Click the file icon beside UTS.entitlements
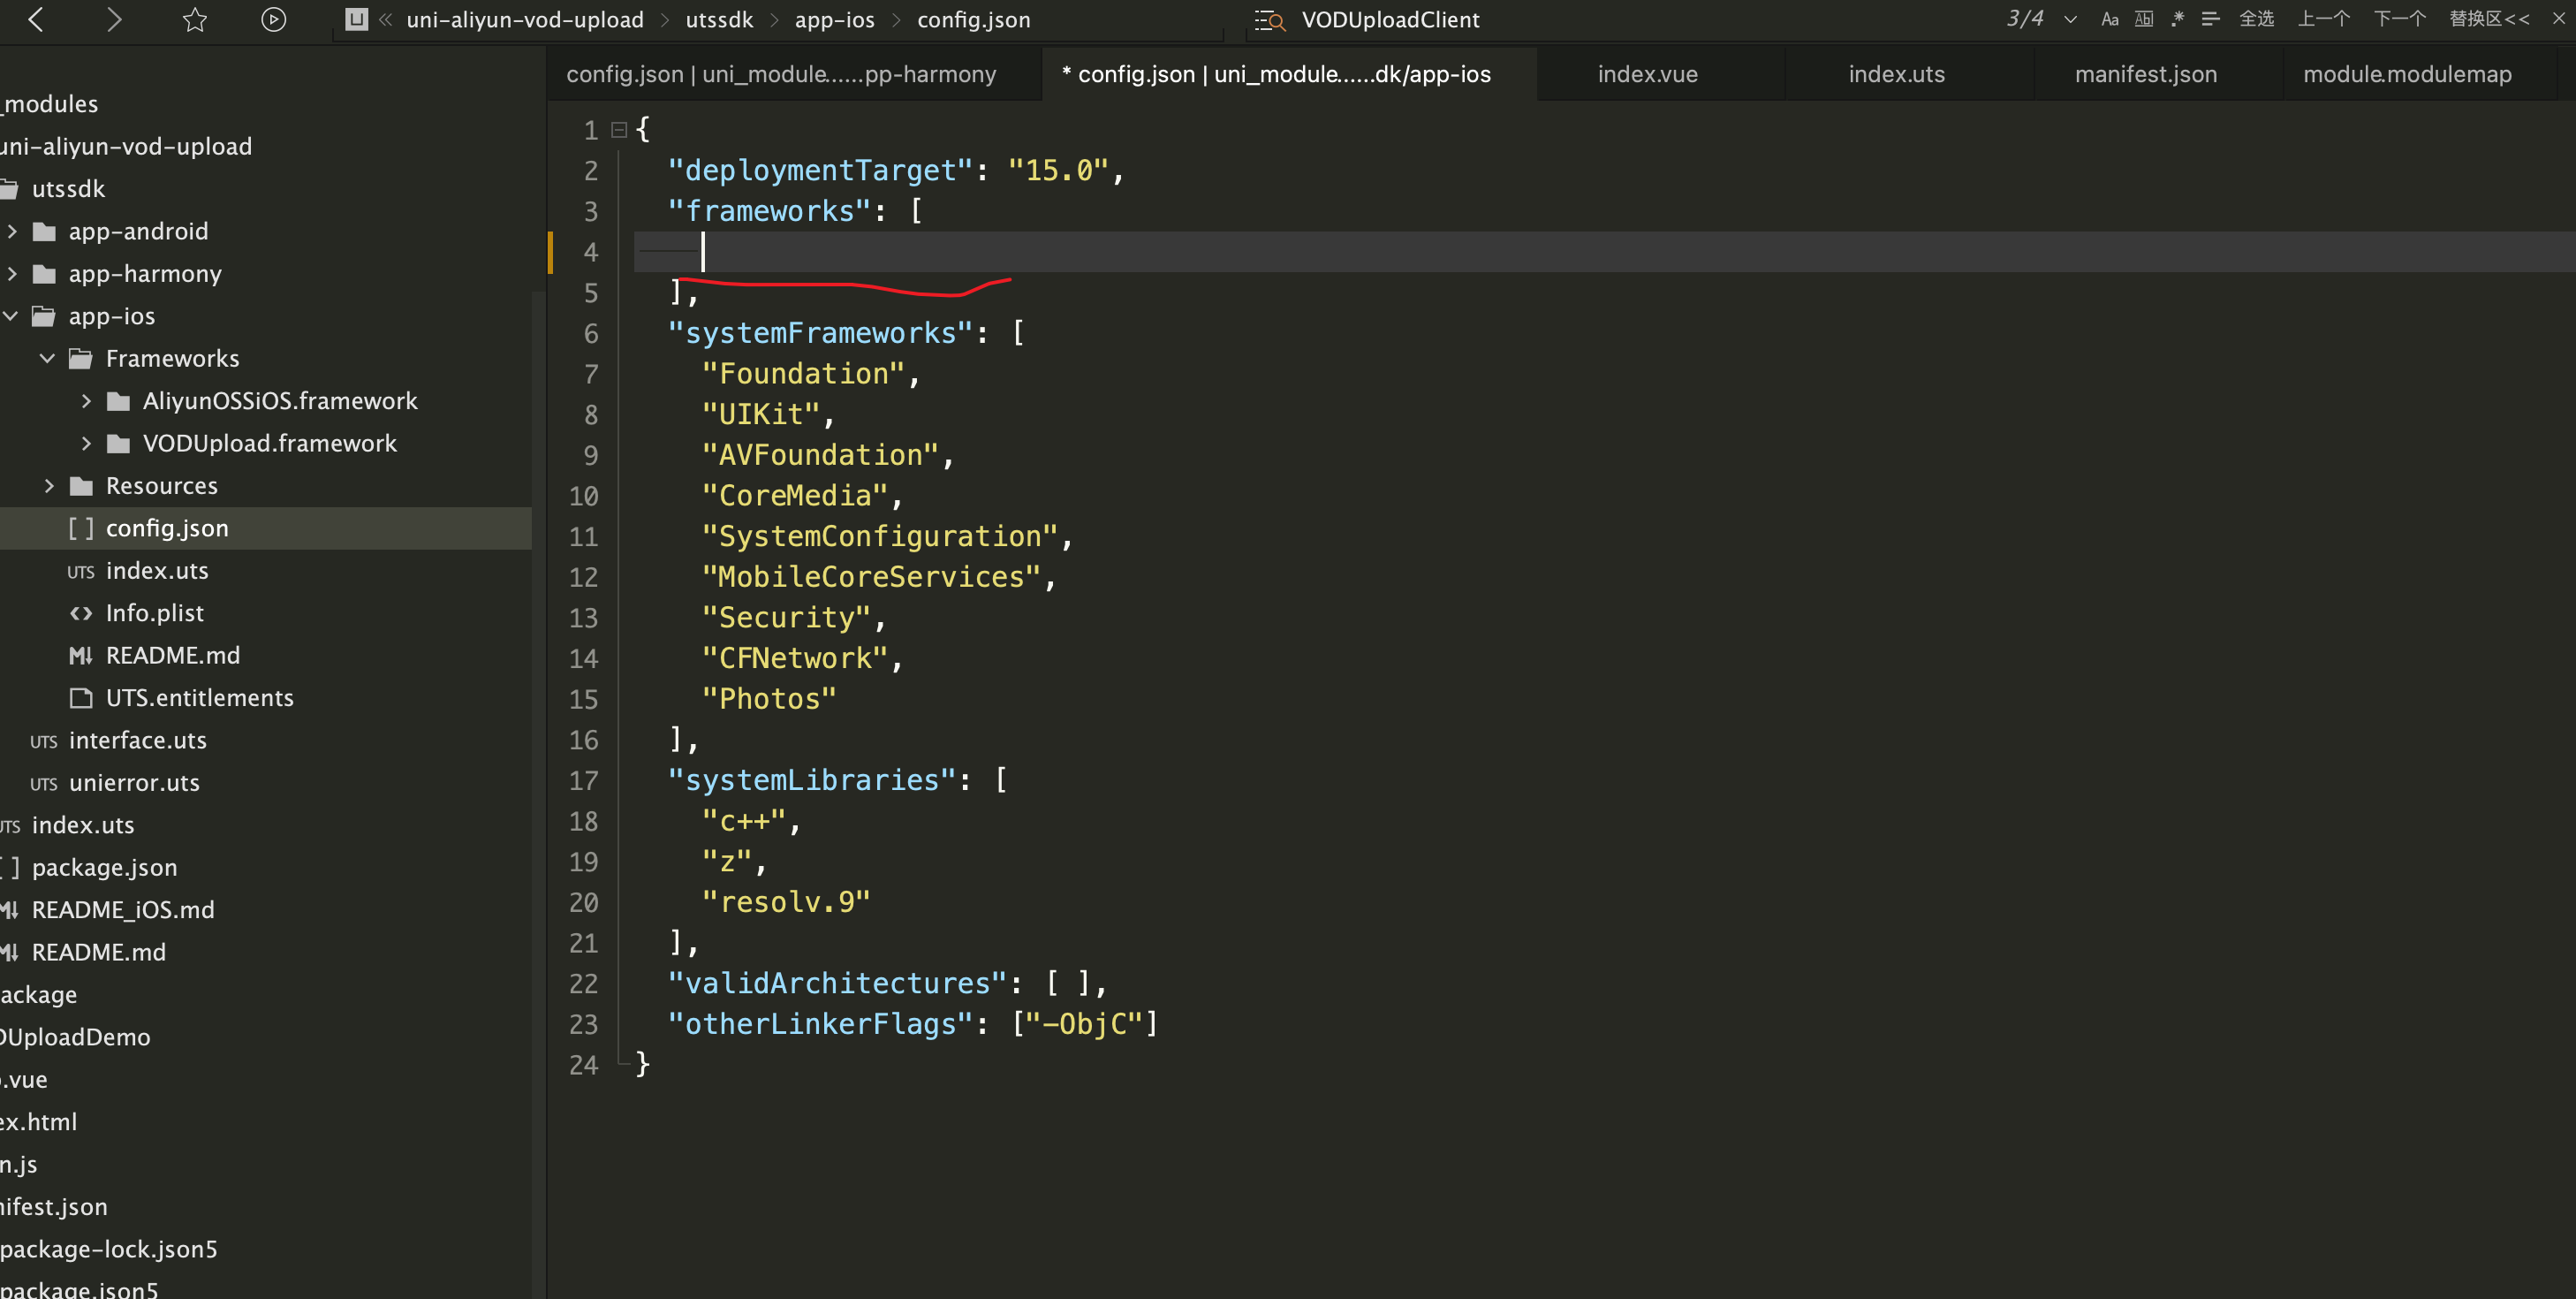2576x1299 pixels. coord(81,698)
